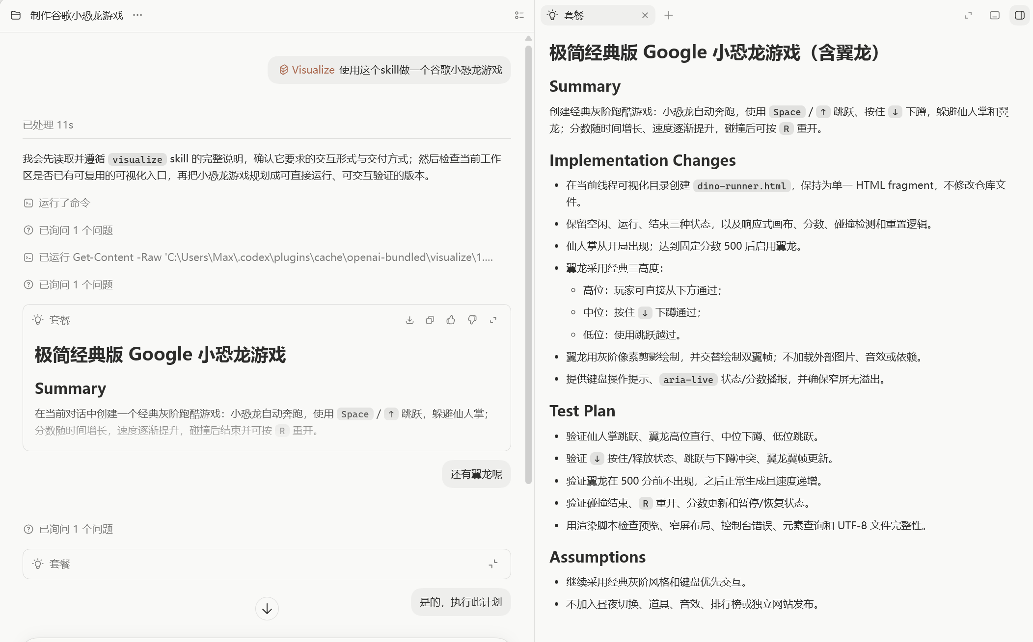Click the Summary heading in side panel
The height and width of the screenshot is (642, 1033).
point(585,86)
